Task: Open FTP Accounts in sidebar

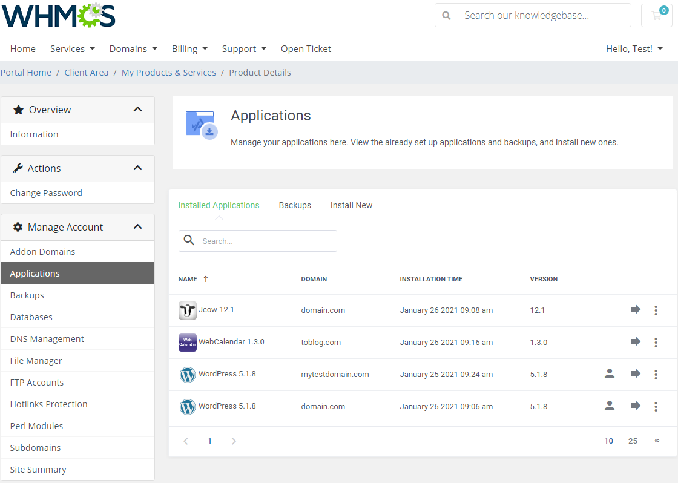Action: [x=78, y=383]
